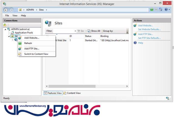Image resolution: width=174 pixels, height=117 pixels.
Task: Click the green Refresh Page toolbar icon
Action: pyautogui.click(x=152, y=10)
